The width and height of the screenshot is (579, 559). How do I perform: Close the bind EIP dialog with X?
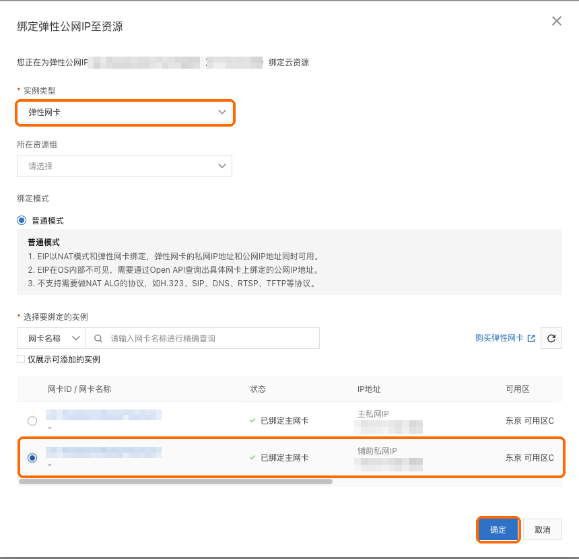tap(557, 21)
